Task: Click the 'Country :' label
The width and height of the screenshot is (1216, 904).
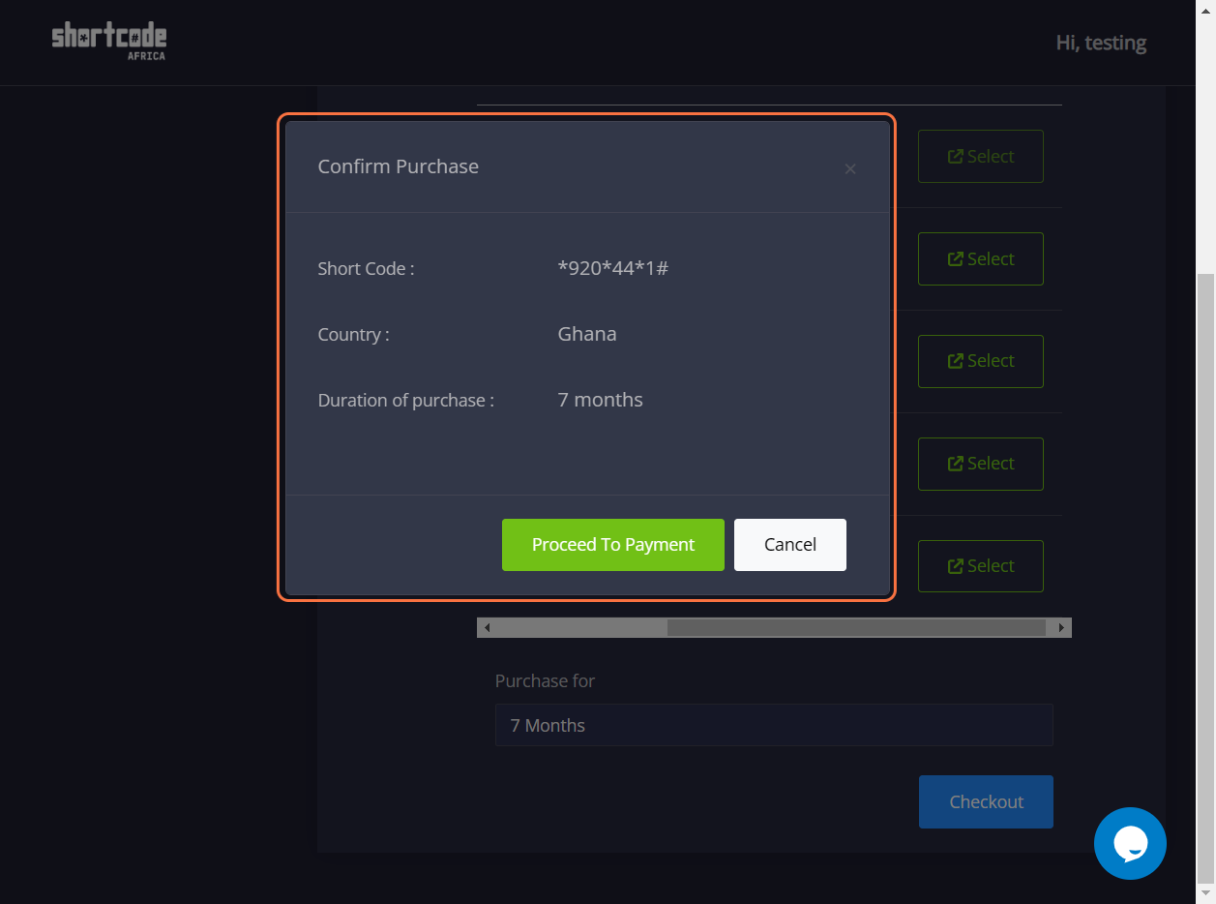Action: (353, 335)
